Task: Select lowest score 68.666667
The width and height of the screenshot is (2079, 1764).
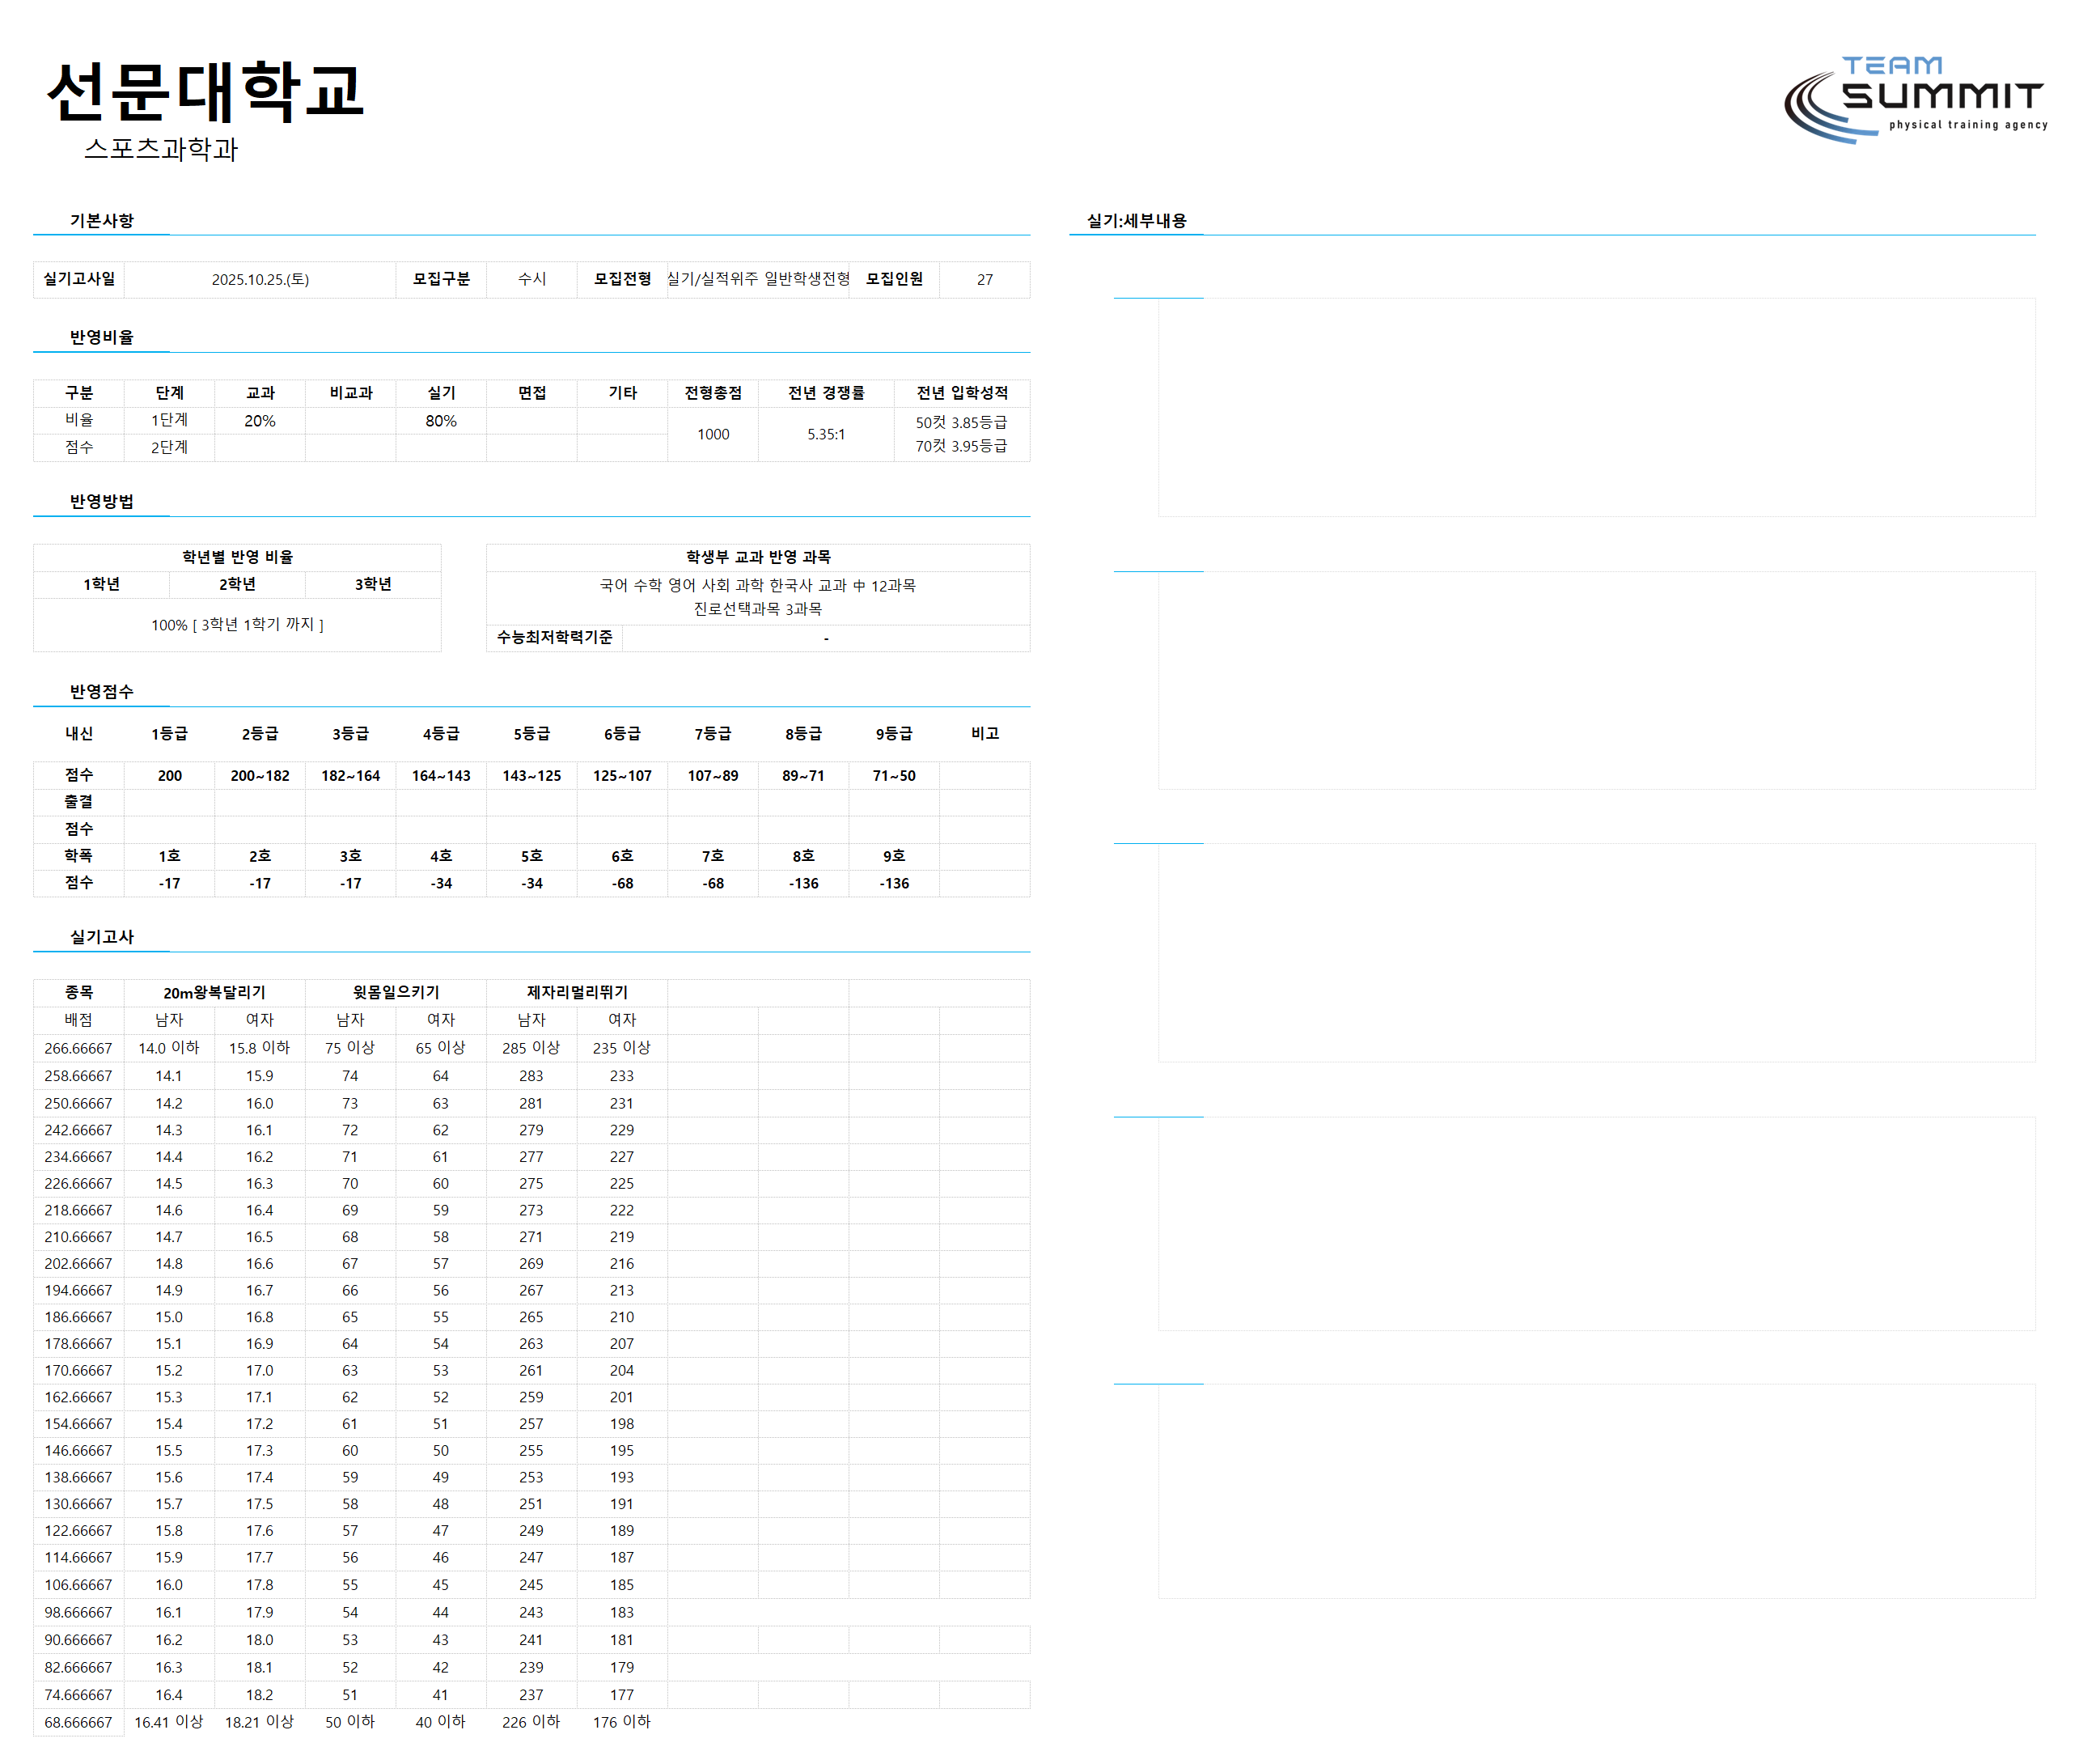Action: [x=78, y=1723]
